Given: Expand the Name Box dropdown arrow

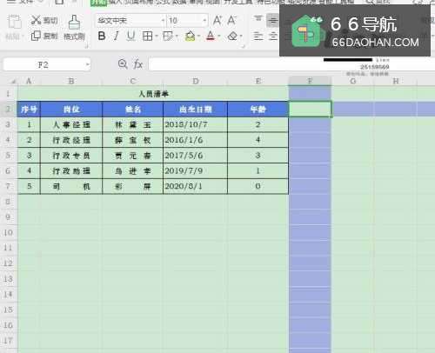Looking at the screenshot, I should [87, 64].
